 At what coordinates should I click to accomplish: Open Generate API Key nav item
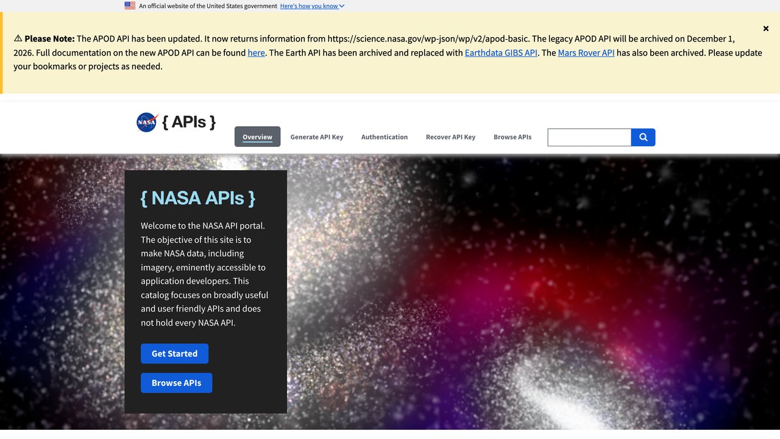point(317,137)
